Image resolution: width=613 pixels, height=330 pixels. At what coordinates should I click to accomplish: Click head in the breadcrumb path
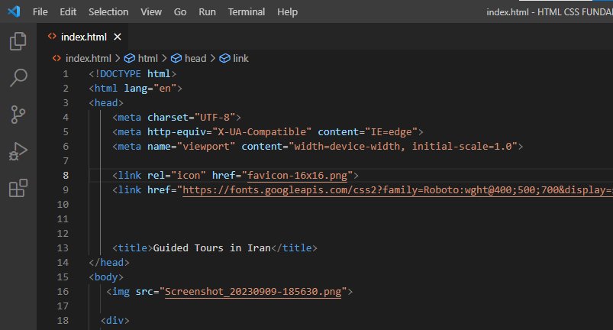coord(195,58)
